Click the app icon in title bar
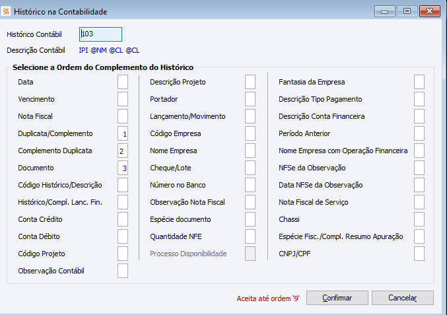447x315 pixels. (7, 11)
